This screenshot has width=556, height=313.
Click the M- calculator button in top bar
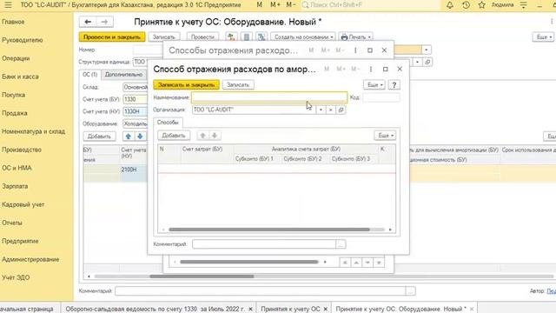pos(290,5)
